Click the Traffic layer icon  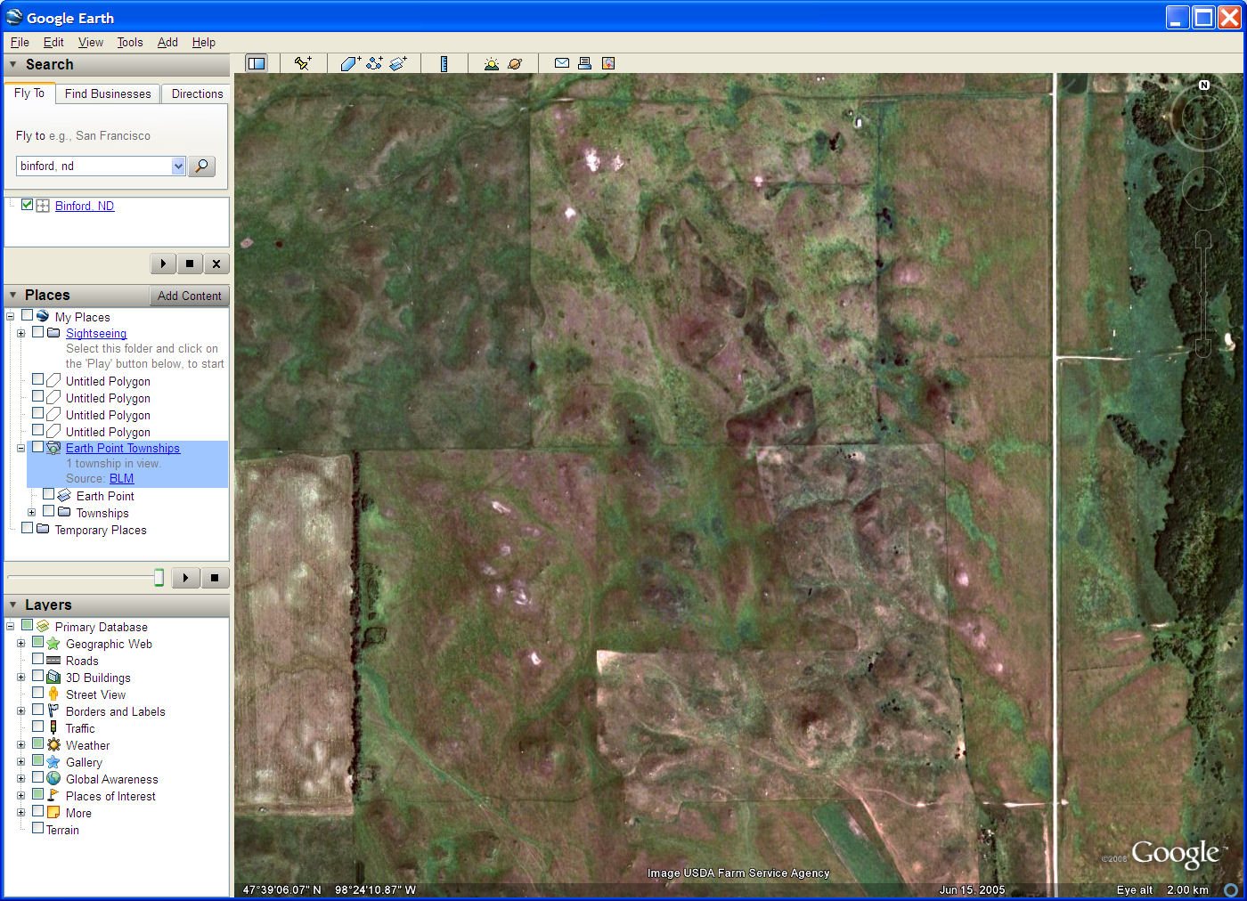[x=53, y=728]
